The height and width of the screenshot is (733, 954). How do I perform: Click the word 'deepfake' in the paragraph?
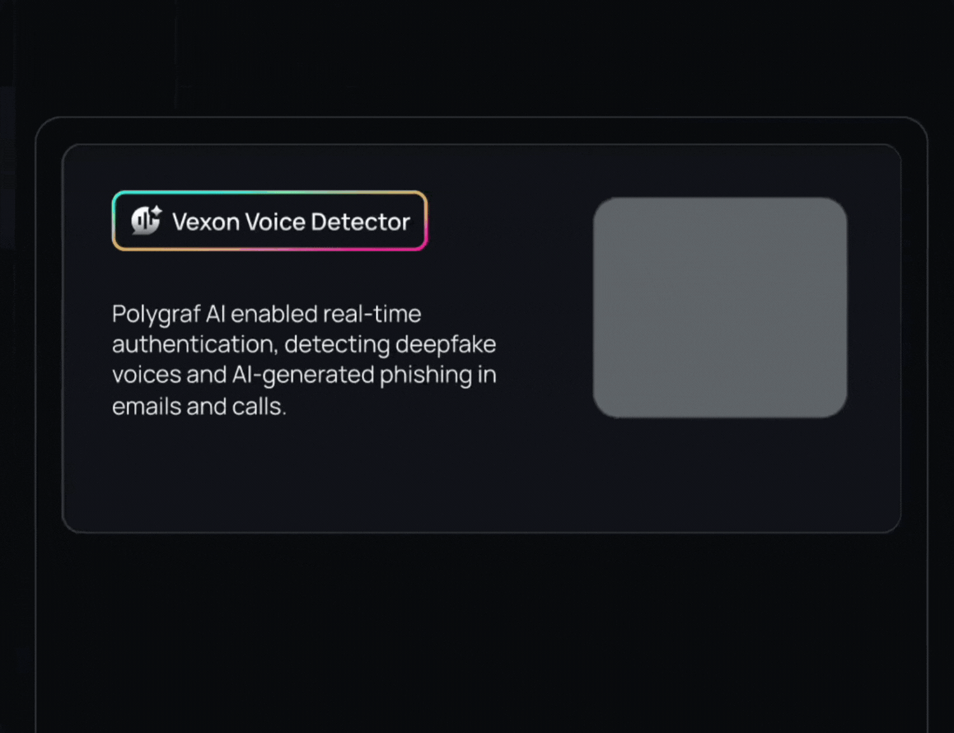(x=446, y=345)
